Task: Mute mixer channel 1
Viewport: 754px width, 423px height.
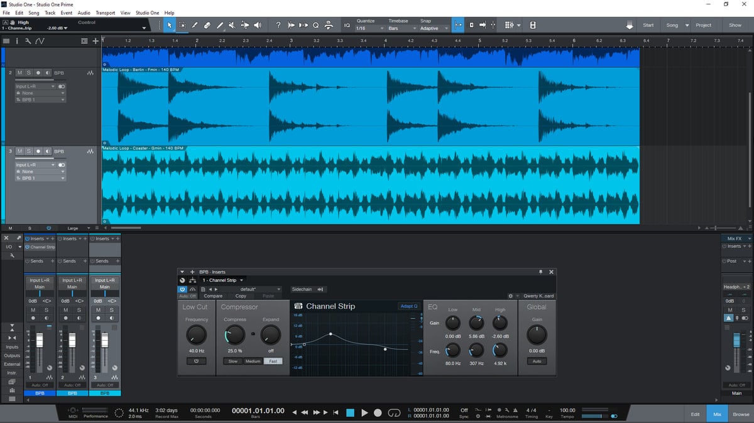Action: click(33, 310)
